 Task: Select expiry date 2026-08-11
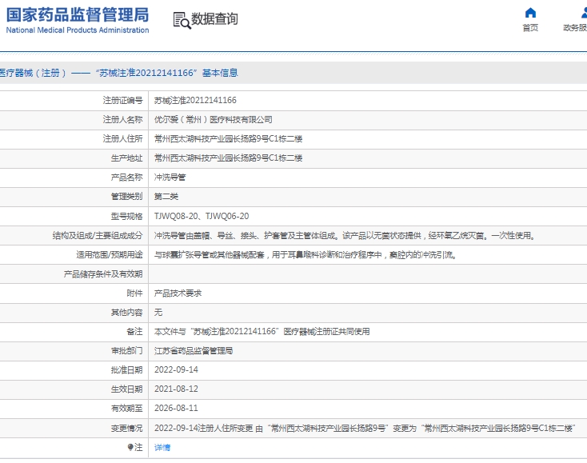pyautogui.click(x=176, y=409)
